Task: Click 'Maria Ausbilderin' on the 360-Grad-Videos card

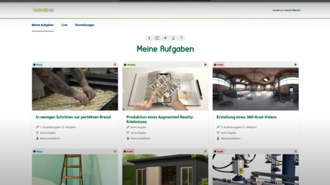Action: (231, 139)
